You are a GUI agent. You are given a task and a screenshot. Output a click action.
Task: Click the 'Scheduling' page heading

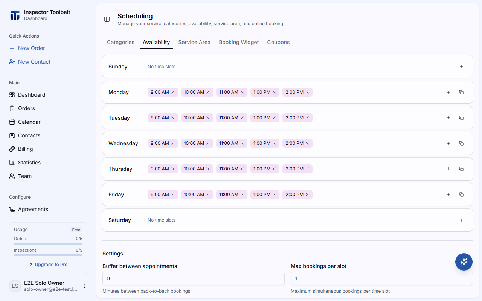(x=135, y=16)
